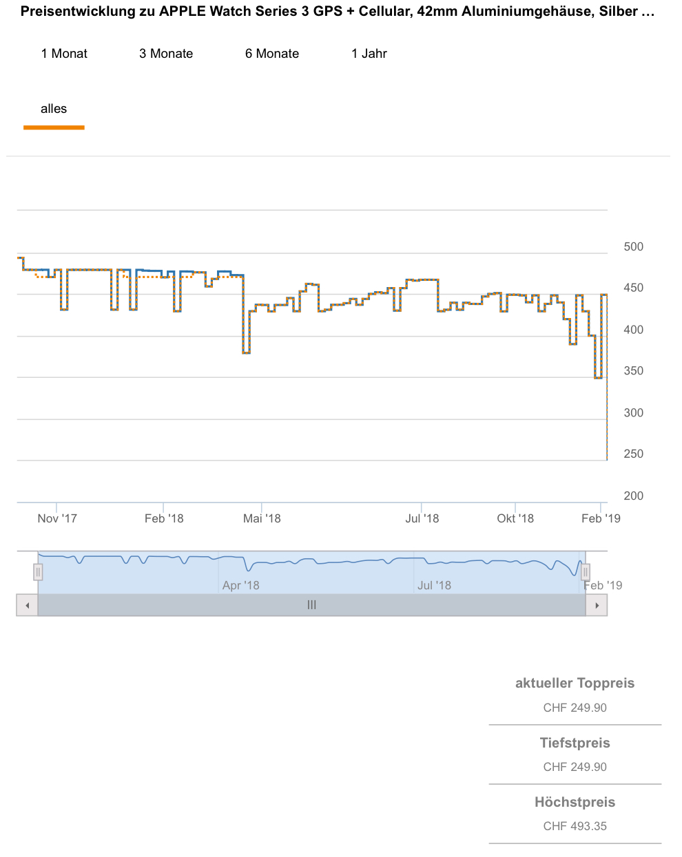682x857 pixels.
Task: Click the navigator scrollbar left arrow
Action: tap(27, 606)
